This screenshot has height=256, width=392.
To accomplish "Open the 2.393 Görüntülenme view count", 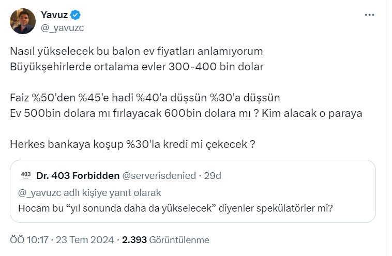I will [165, 240].
